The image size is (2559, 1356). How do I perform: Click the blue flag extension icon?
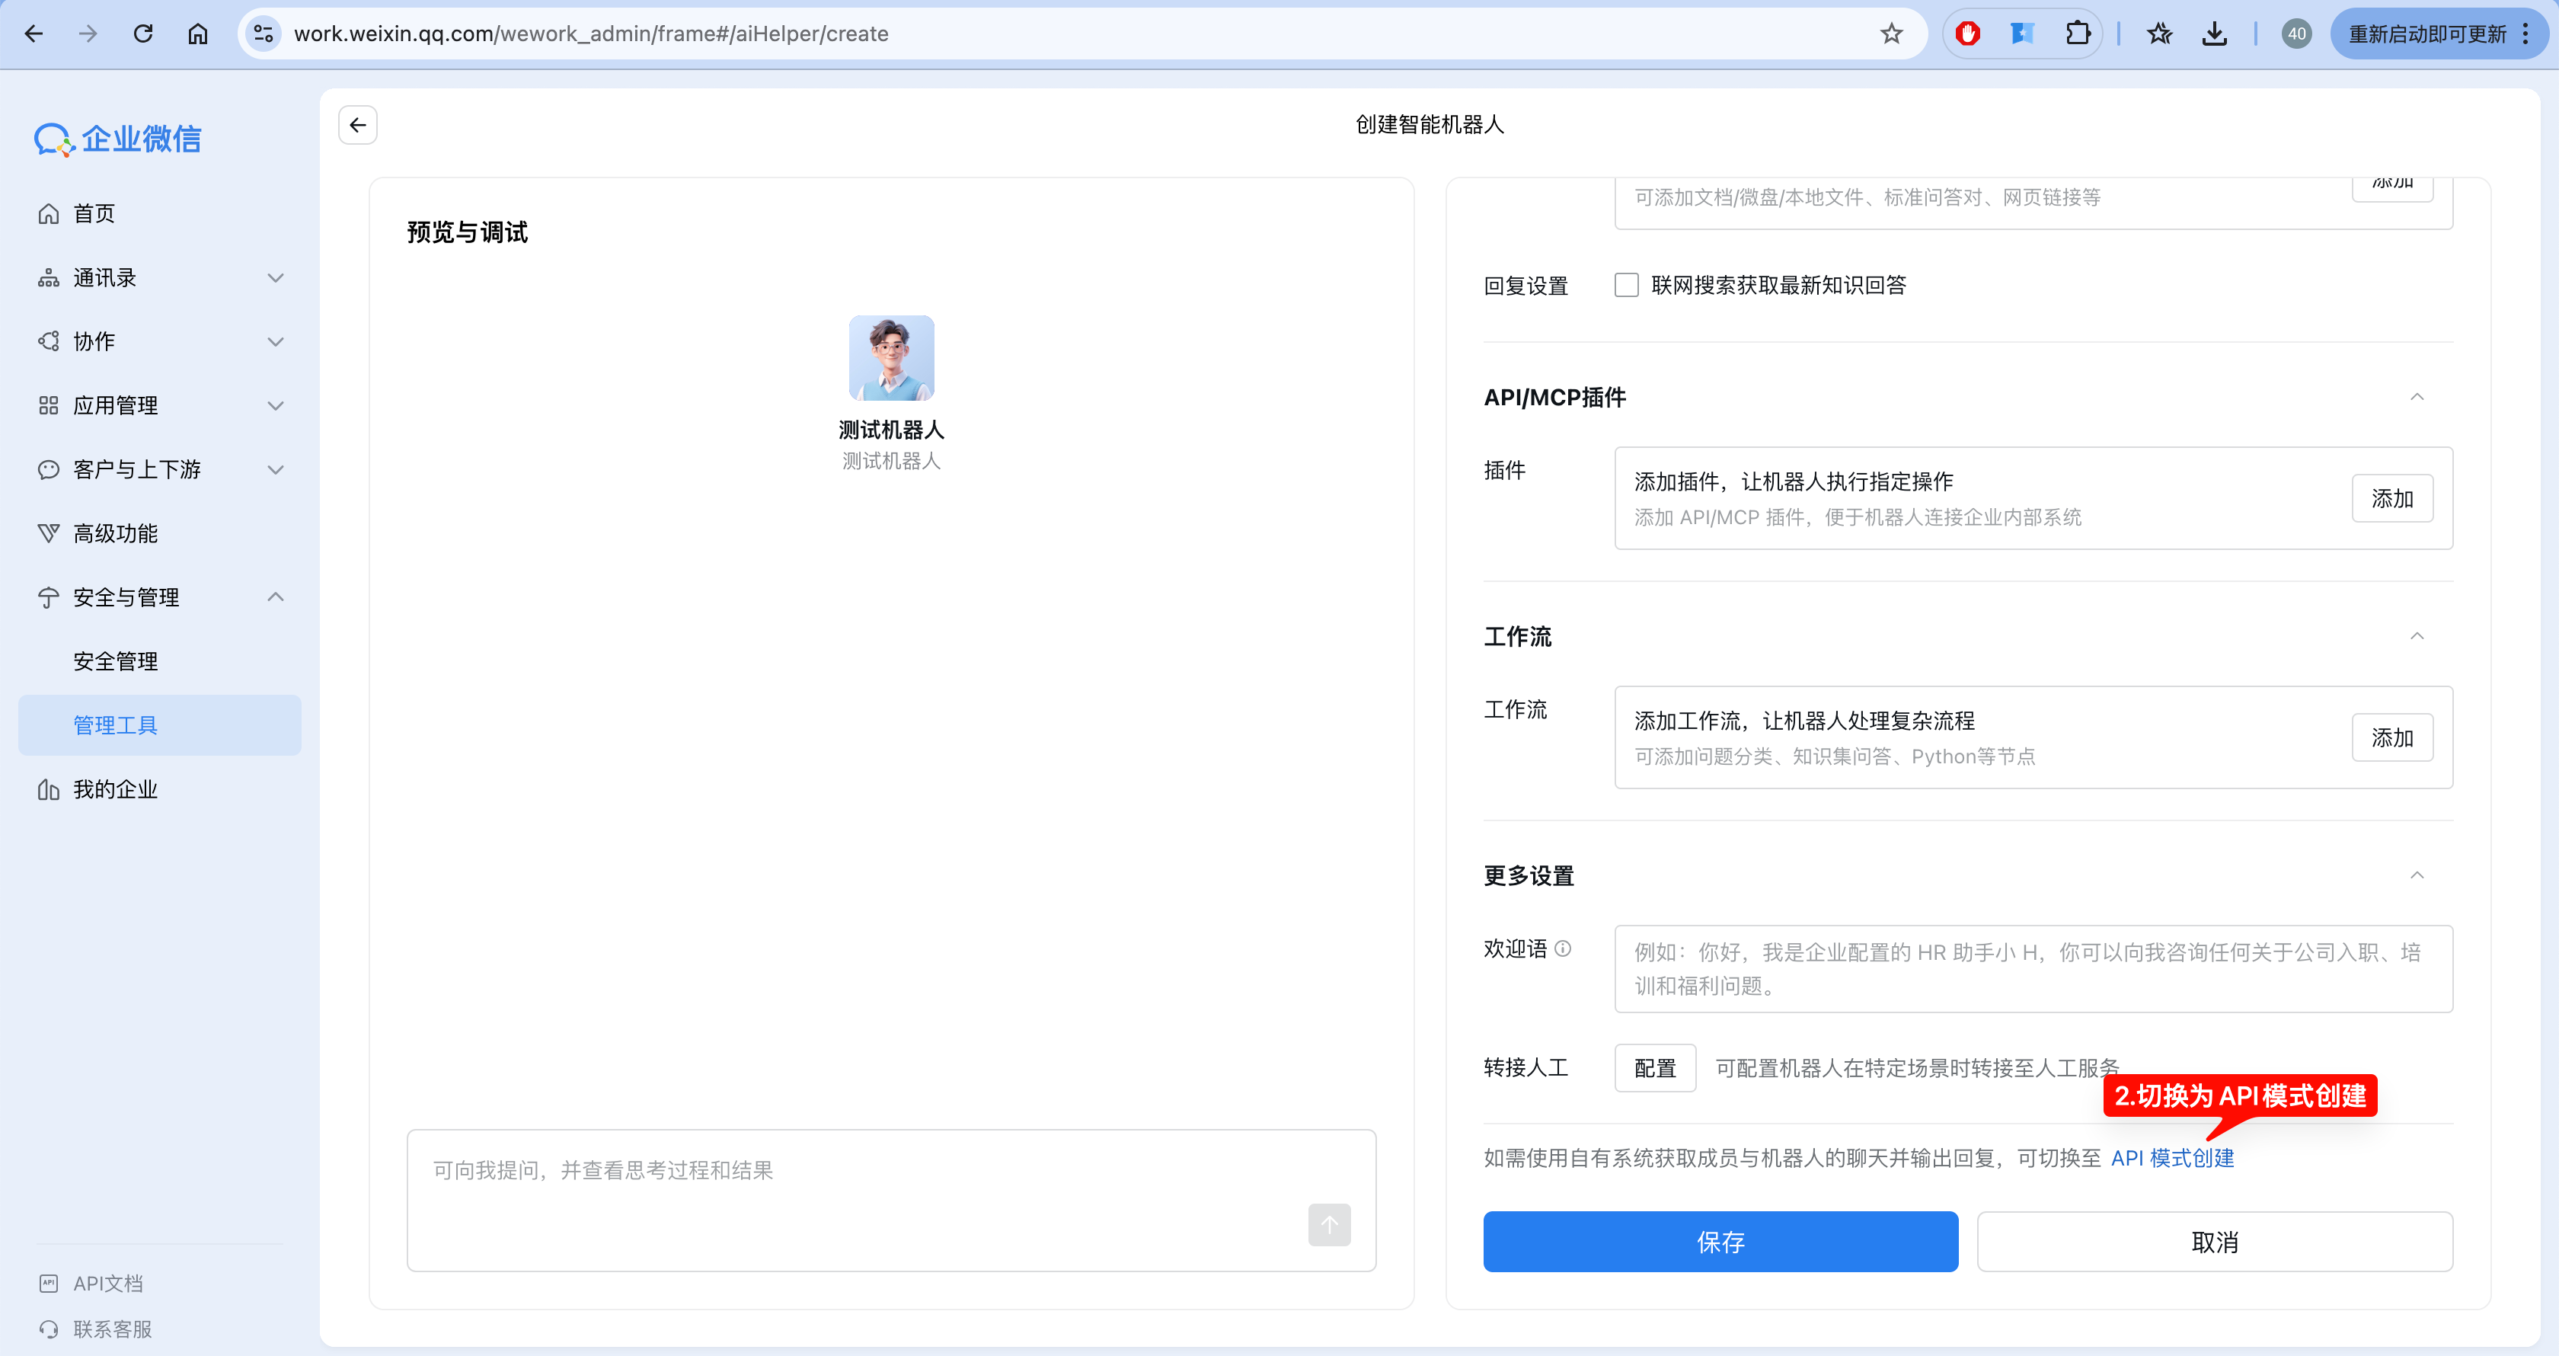(x=2021, y=34)
